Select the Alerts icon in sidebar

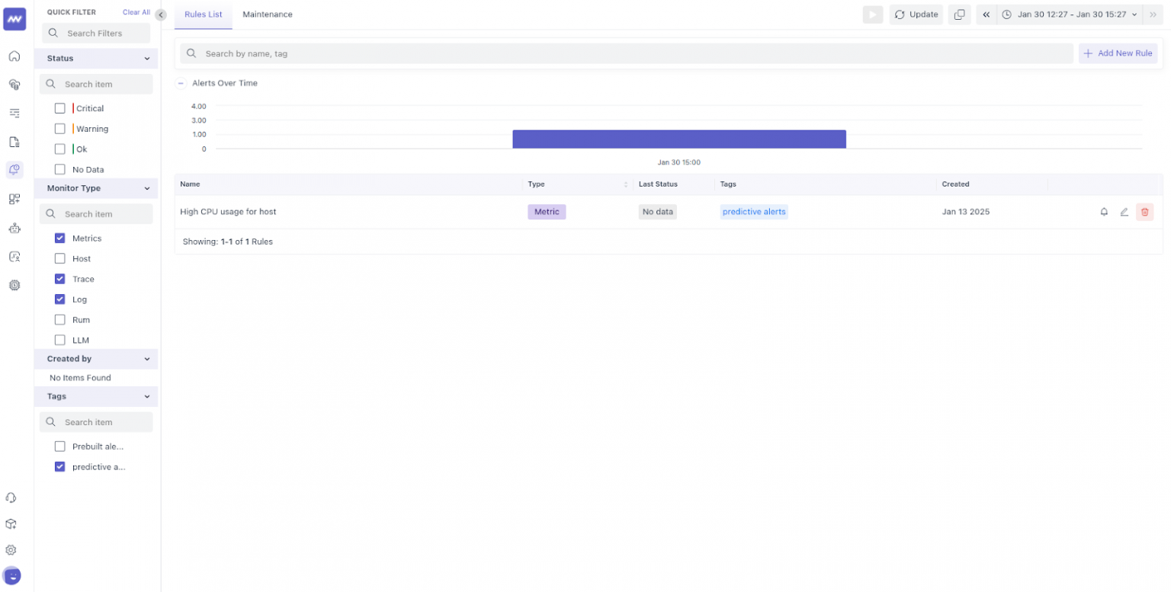coord(14,170)
